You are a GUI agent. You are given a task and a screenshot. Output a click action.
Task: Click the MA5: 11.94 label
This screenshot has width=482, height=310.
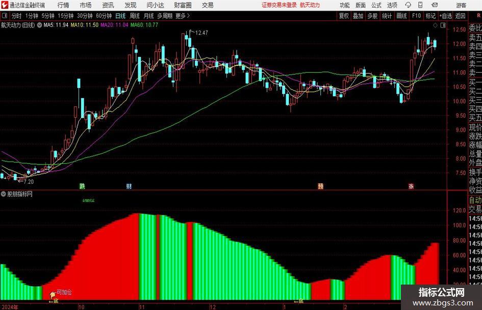(x=56, y=25)
